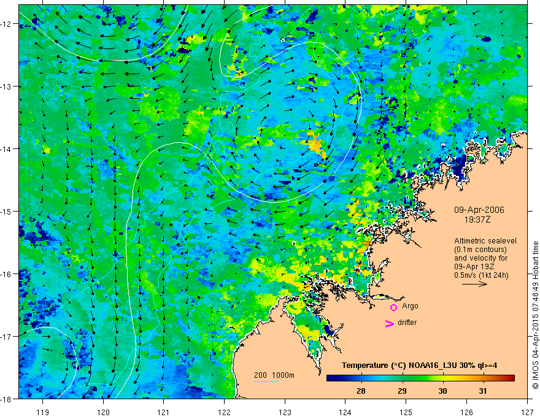Screen dimensions: 540x417
Task: Click the -14 latitude axis label
Action: point(6,149)
